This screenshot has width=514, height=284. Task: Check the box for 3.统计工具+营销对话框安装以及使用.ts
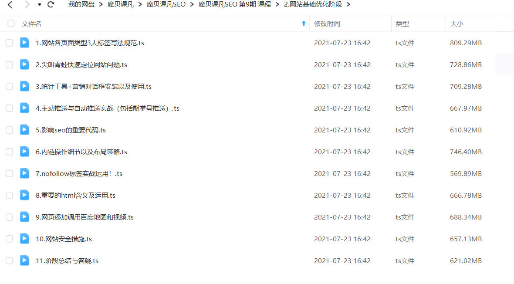[10, 87]
